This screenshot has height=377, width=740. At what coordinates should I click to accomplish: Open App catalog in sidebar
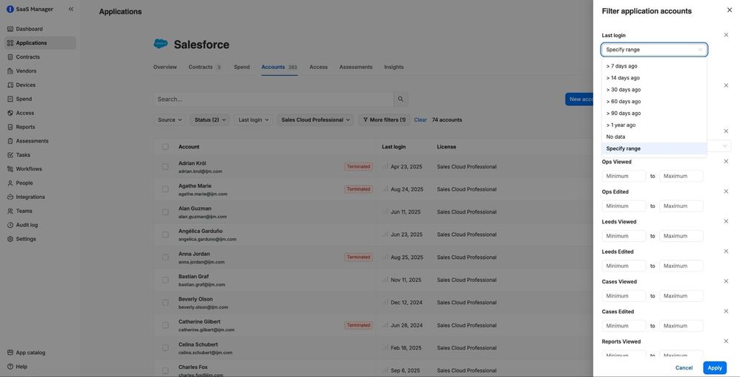[x=30, y=353]
